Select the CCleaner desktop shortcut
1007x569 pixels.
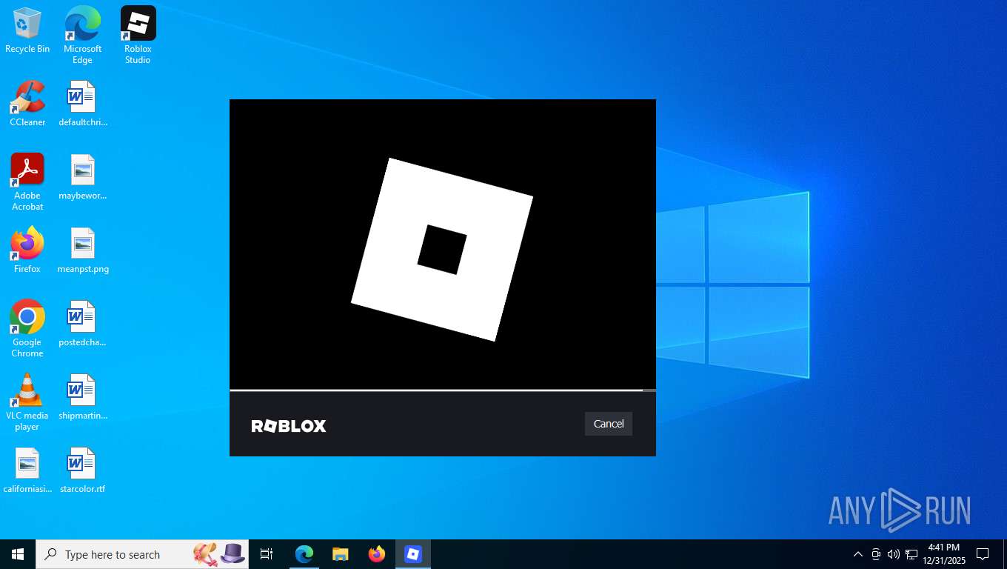(27, 104)
